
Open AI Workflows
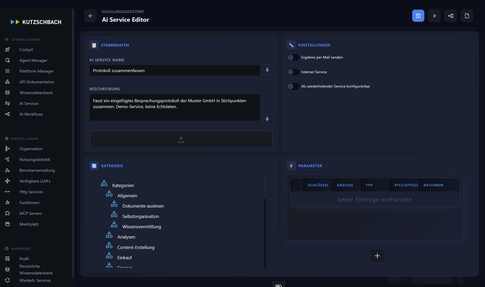tap(31, 114)
